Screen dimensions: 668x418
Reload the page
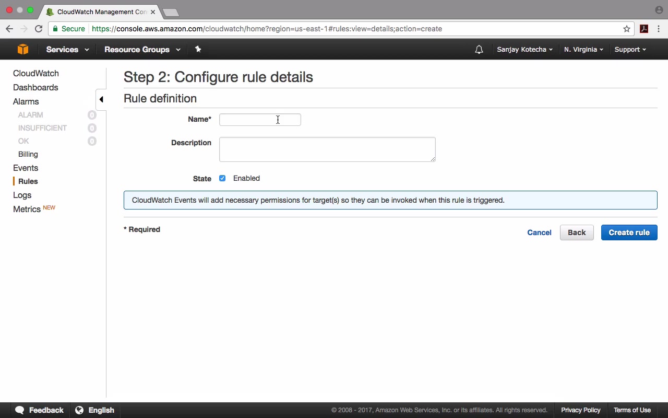(x=39, y=29)
